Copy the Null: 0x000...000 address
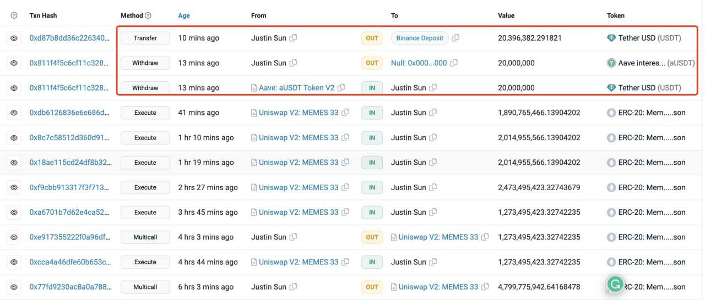 [x=454, y=63]
